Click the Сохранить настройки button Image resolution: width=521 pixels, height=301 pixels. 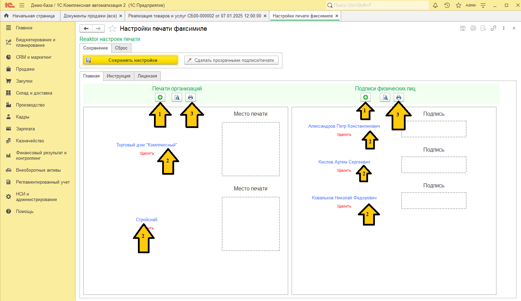(x=130, y=60)
